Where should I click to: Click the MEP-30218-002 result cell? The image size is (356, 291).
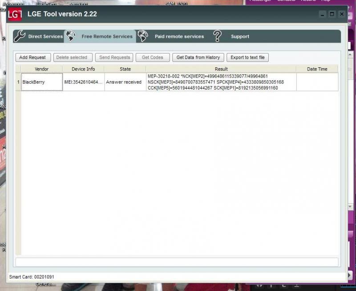click(221, 82)
